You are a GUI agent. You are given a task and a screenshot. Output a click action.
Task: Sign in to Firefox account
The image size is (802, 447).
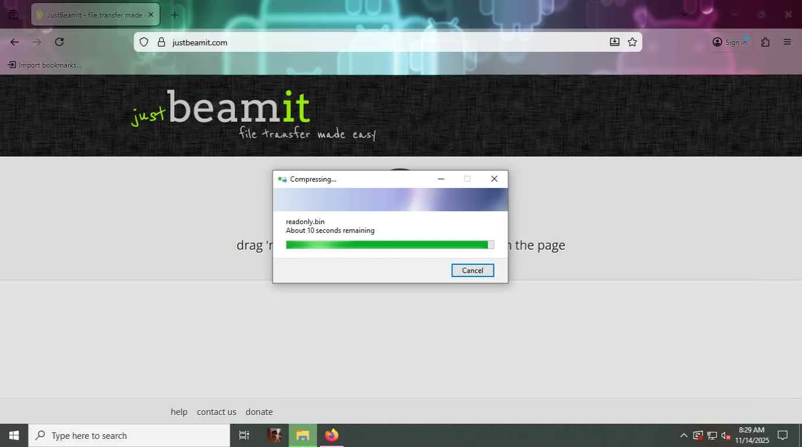730,42
